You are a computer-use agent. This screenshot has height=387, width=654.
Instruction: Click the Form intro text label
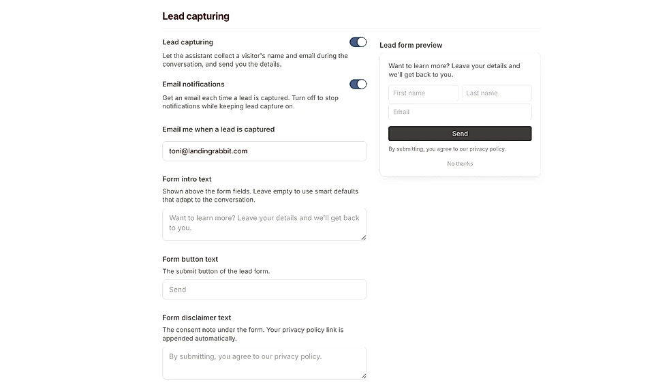tap(187, 179)
